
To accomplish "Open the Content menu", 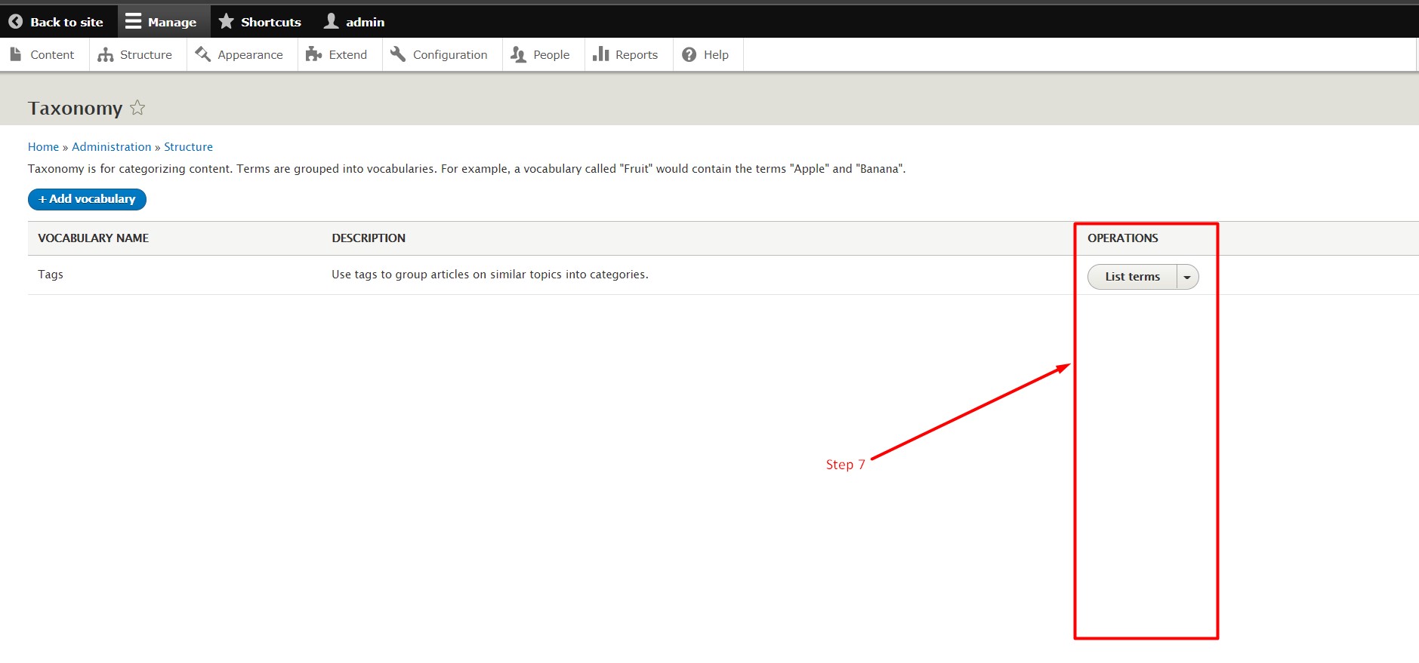I will (x=45, y=54).
